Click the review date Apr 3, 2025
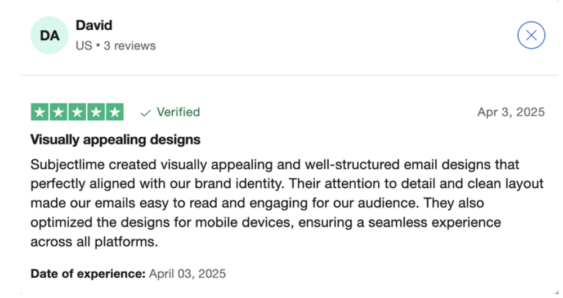This screenshot has height=298, width=563. pyautogui.click(x=511, y=112)
